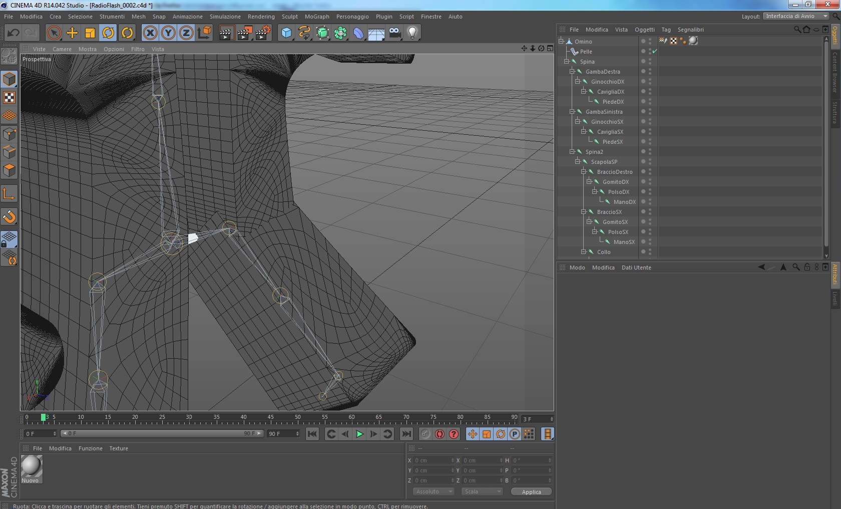Viewport: 841px width, 509px height.
Task: Click the Render View clapperboard icon
Action: click(226, 33)
